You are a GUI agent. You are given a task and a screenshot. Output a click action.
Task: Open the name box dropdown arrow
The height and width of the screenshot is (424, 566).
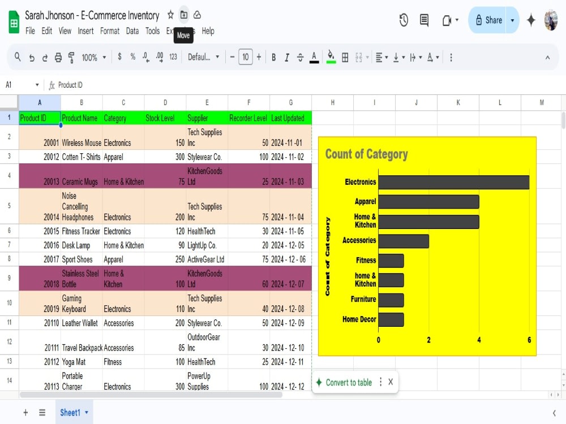click(37, 85)
